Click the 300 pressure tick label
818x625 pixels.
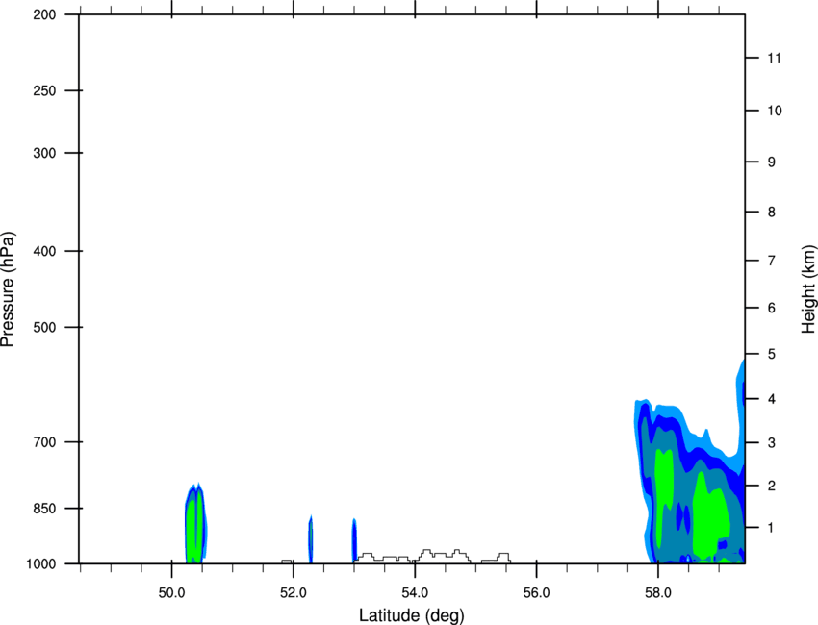click(x=44, y=153)
